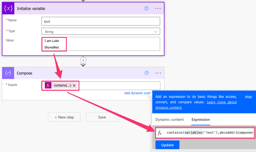
Task: Open the Compose step ellipsis menu
Action: [158, 73]
